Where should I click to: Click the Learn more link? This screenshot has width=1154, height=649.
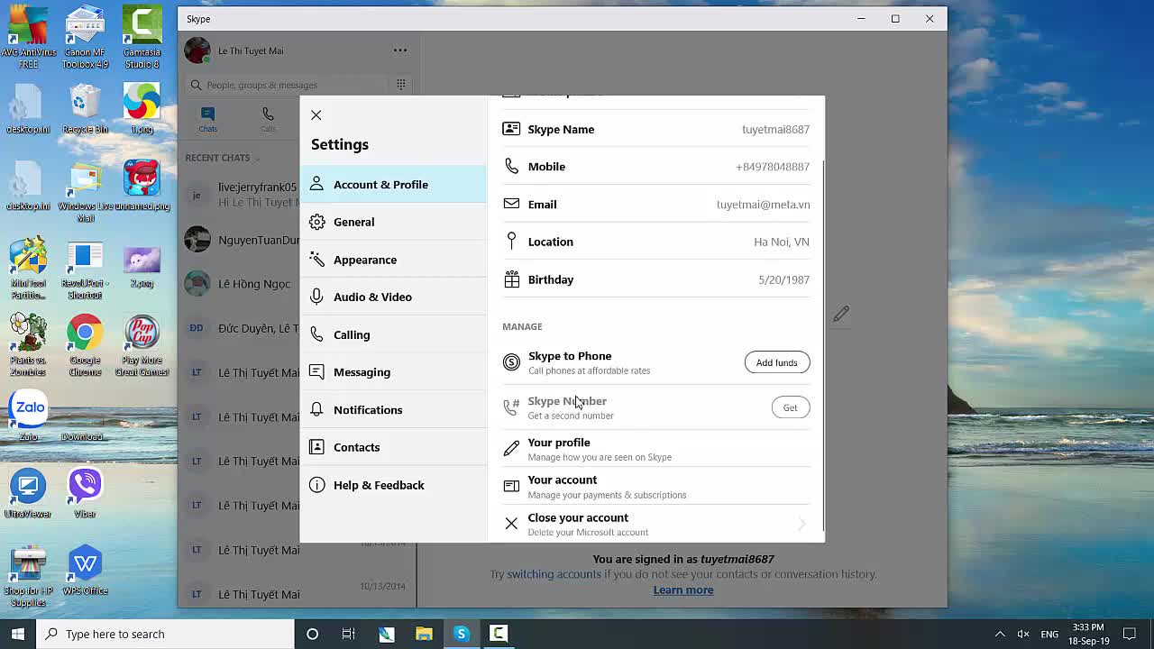tap(683, 590)
